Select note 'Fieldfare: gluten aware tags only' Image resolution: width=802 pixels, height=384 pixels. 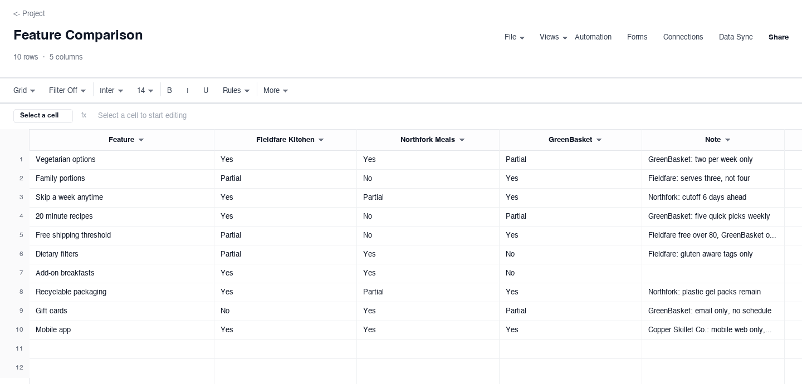click(x=713, y=254)
